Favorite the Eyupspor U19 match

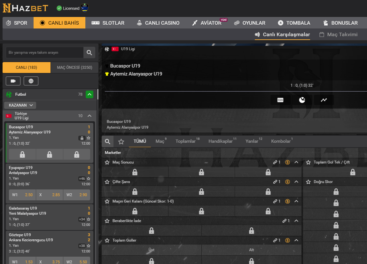(89, 179)
